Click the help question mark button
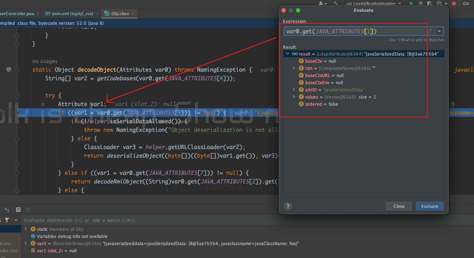This screenshot has height=258, width=474. click(x=288, y=206)
